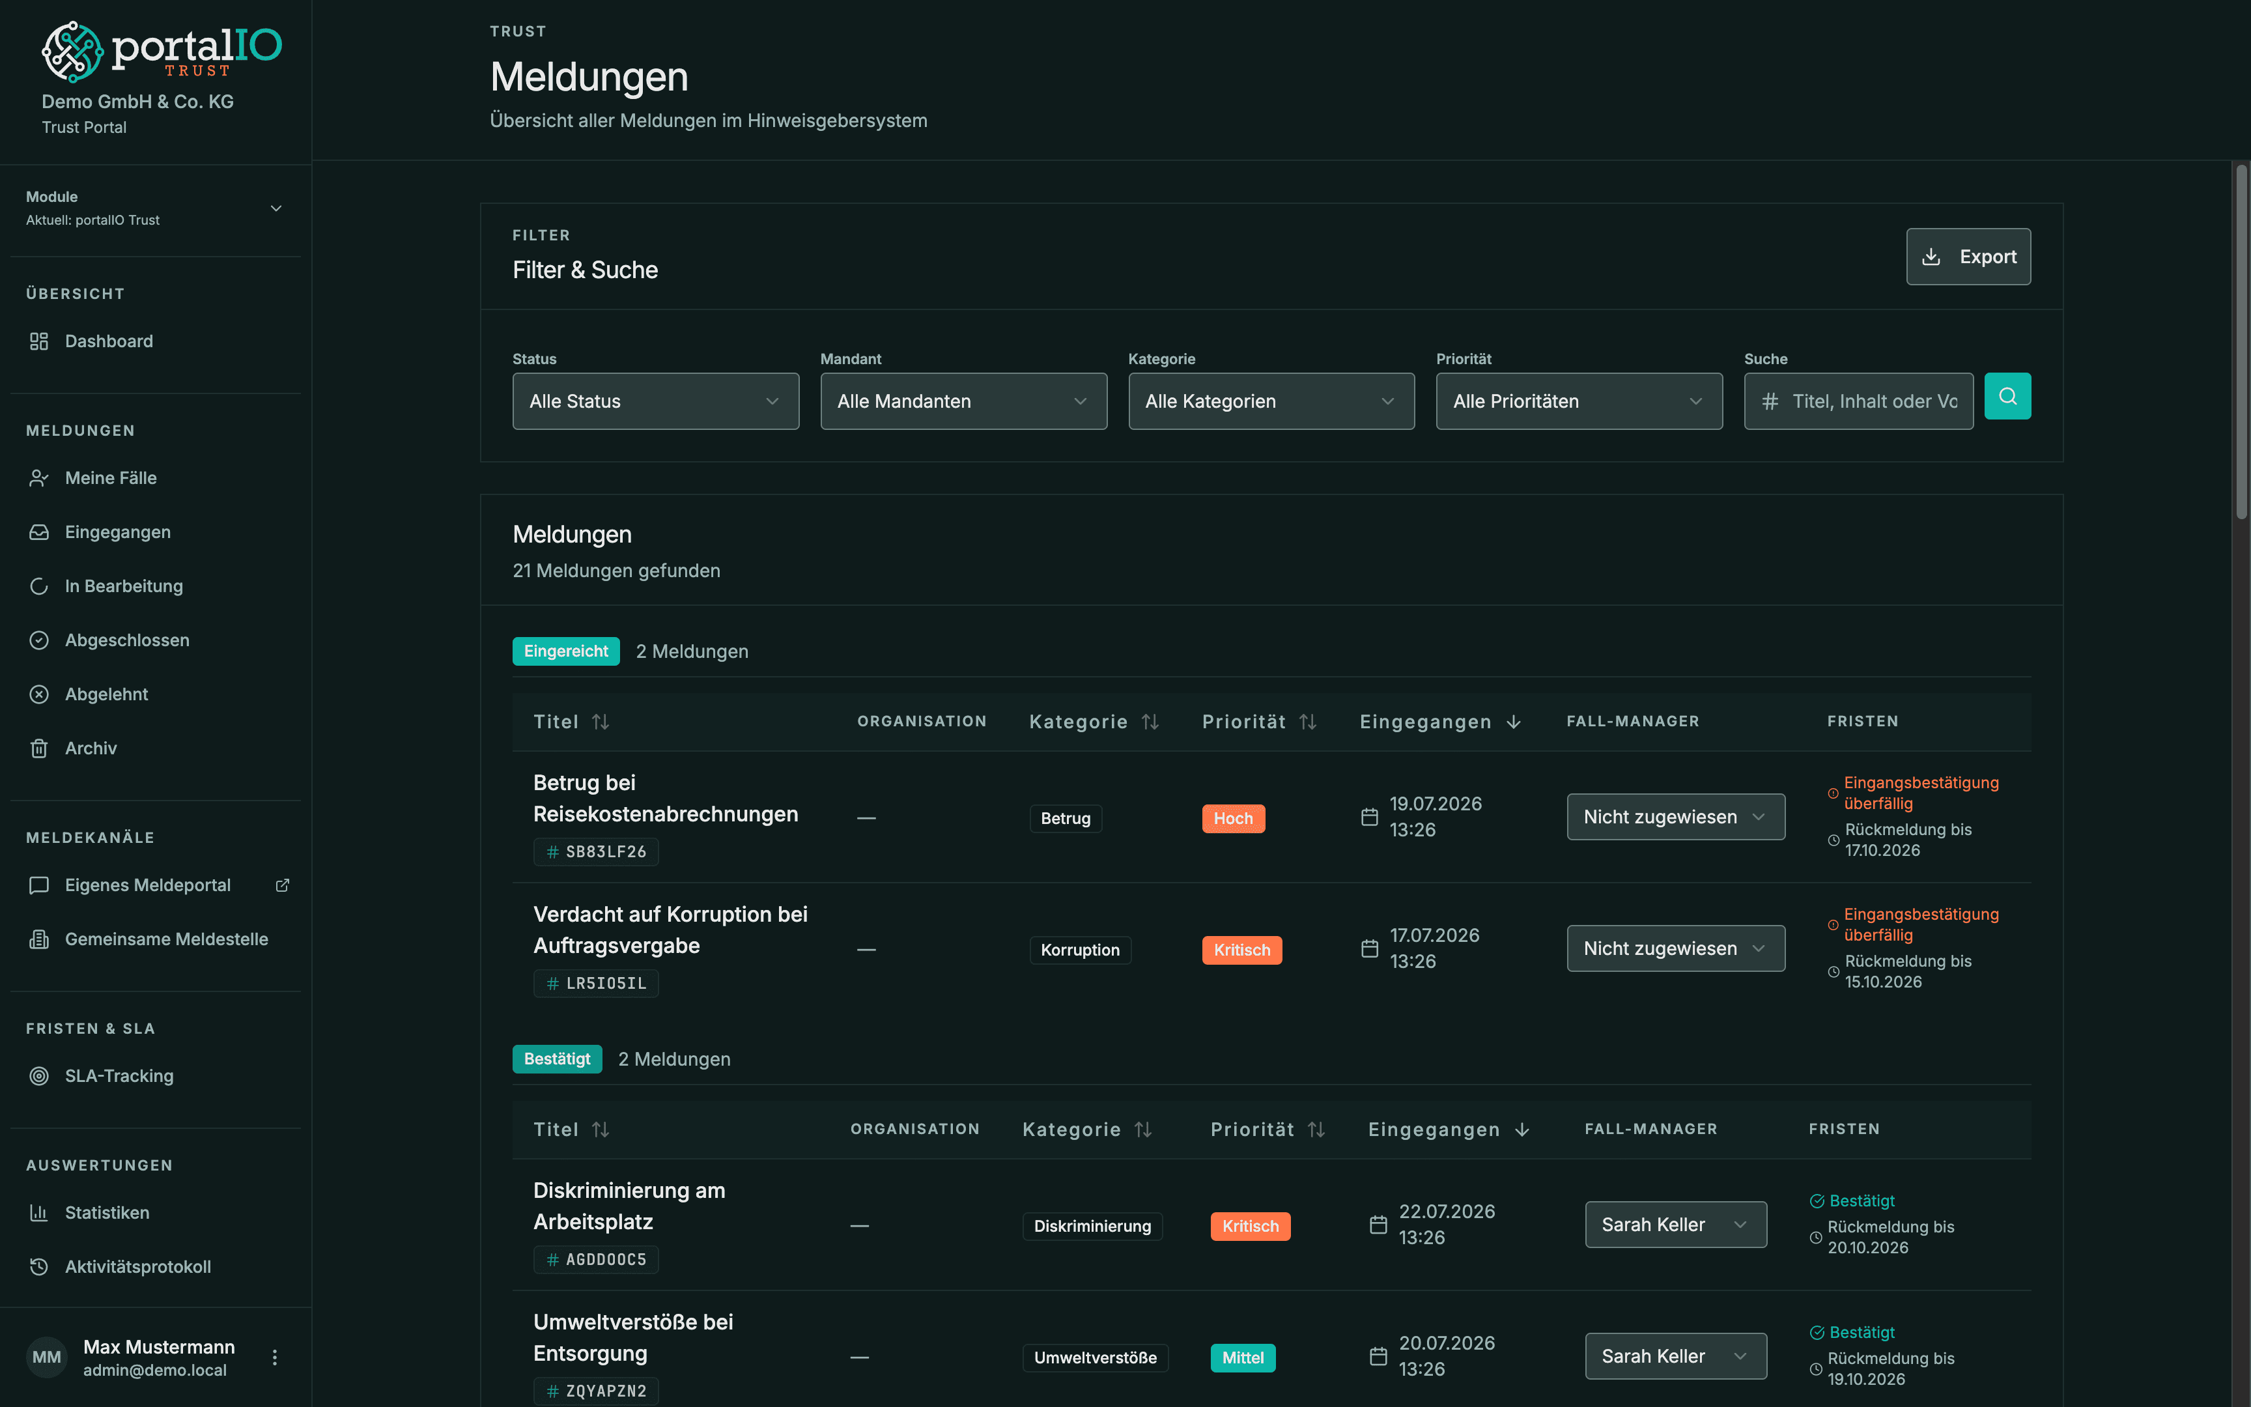Change Sarah Keller for Diskriminierung am Arbeitsplatz
The height and width of the screenshot is (1407, 2251).
point(1676,1225)
